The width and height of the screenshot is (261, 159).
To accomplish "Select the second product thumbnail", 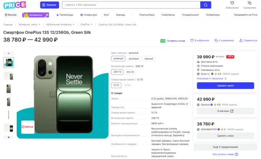I will [x=9, y=76].
